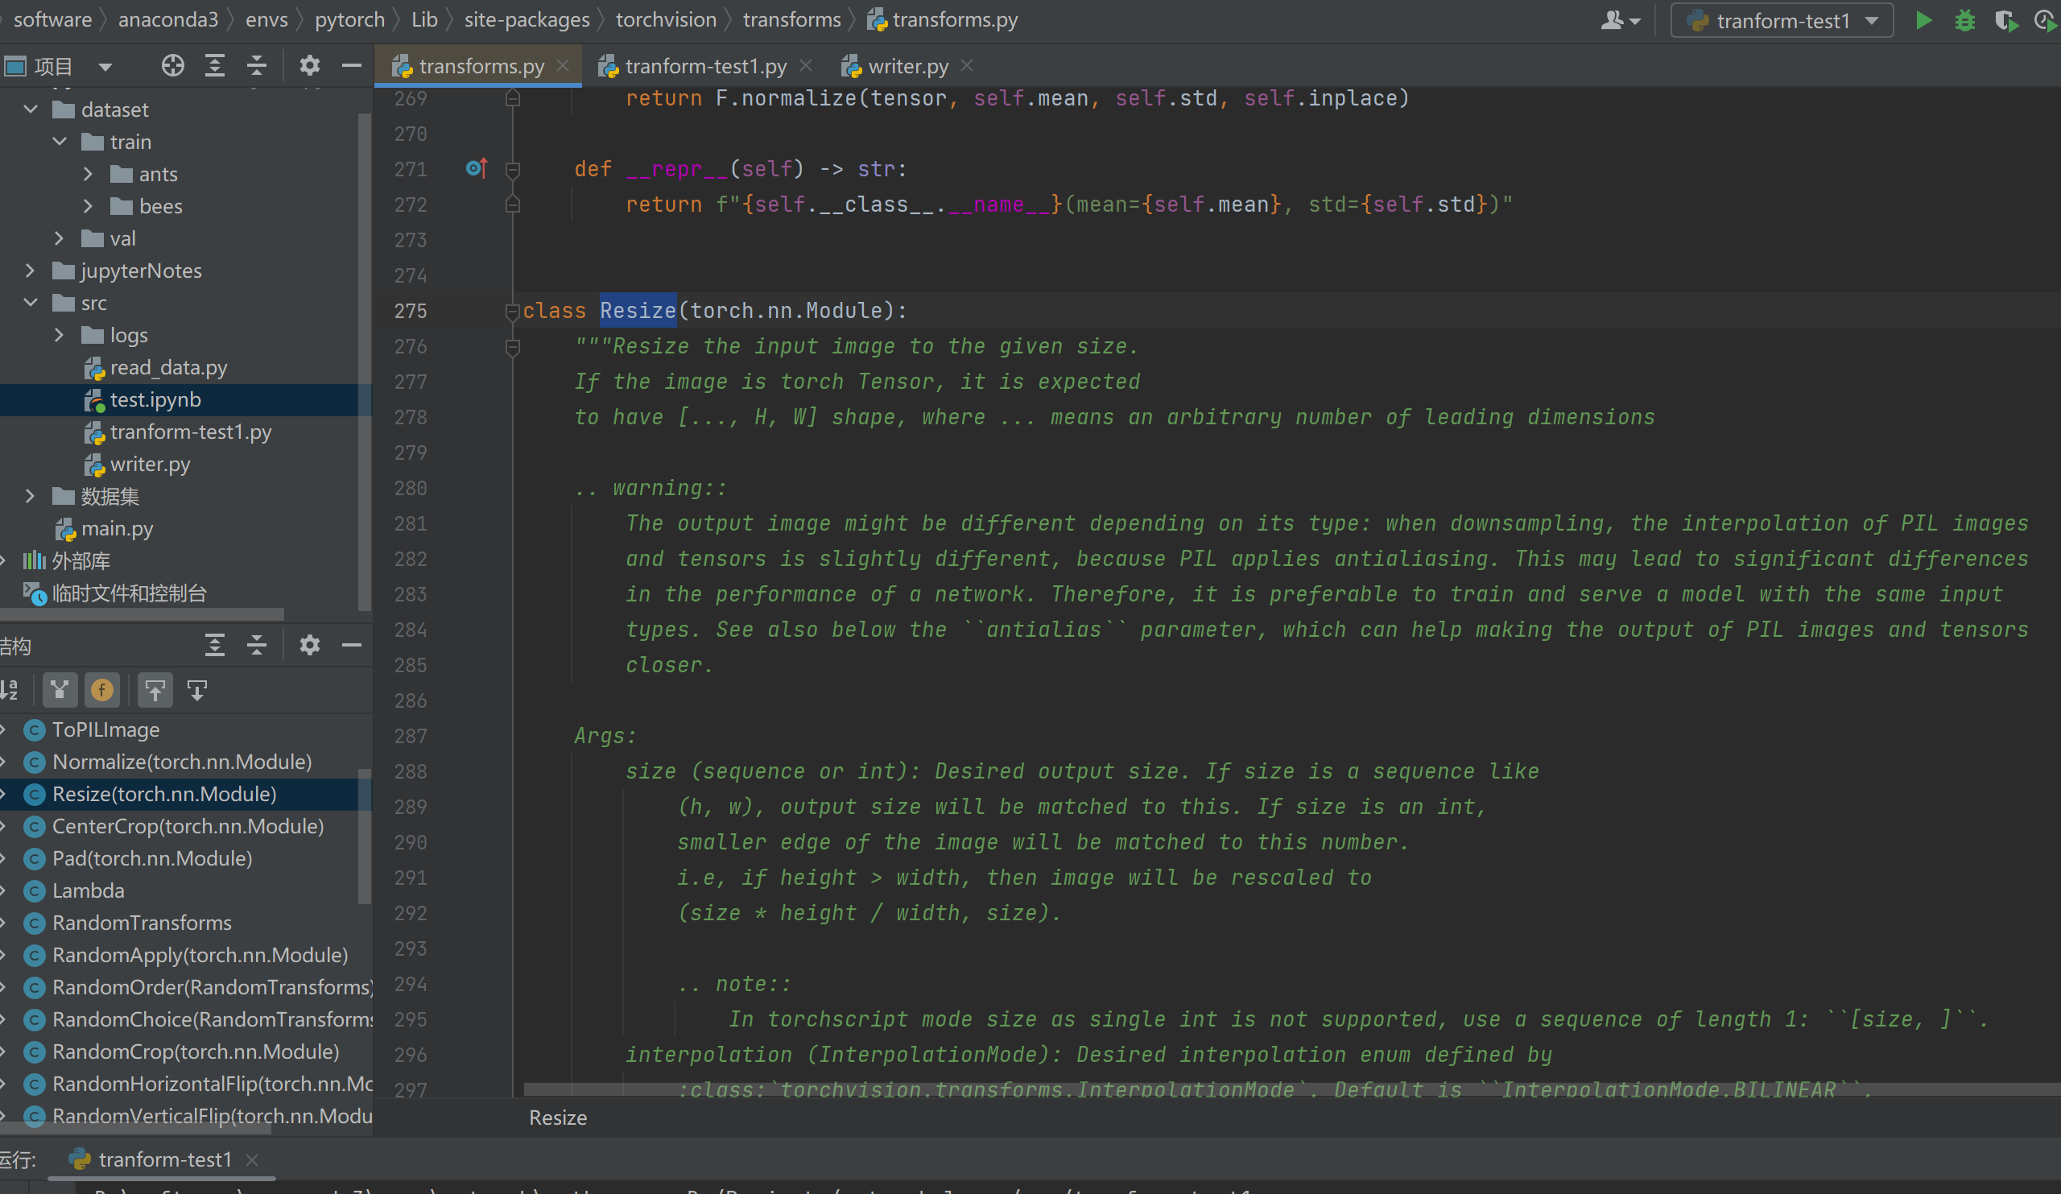Viewport: 2061px width, 1194px height.
Task: Expand the jupyterNotes folder
Action: [31, 271]
